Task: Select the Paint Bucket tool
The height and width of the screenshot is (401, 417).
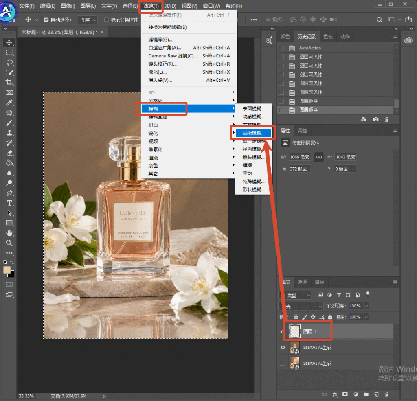Action: [9, 163]
